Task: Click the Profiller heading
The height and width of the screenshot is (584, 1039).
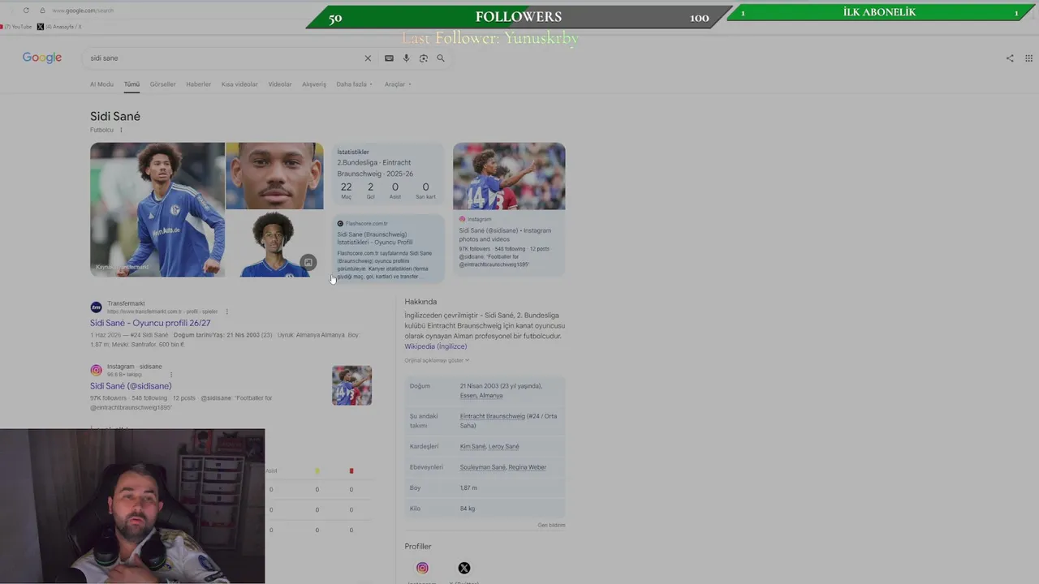Action: click(x=418, y=547)
